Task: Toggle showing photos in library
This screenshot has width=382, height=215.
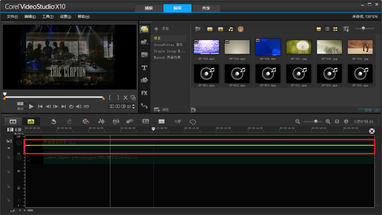Action: [220, 29]
